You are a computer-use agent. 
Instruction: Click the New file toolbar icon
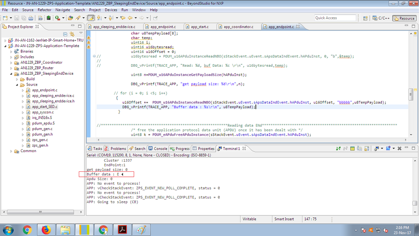[x=5, y=18]
